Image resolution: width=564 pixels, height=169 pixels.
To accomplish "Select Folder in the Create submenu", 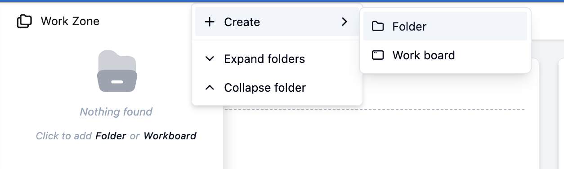I will point(445,27).
